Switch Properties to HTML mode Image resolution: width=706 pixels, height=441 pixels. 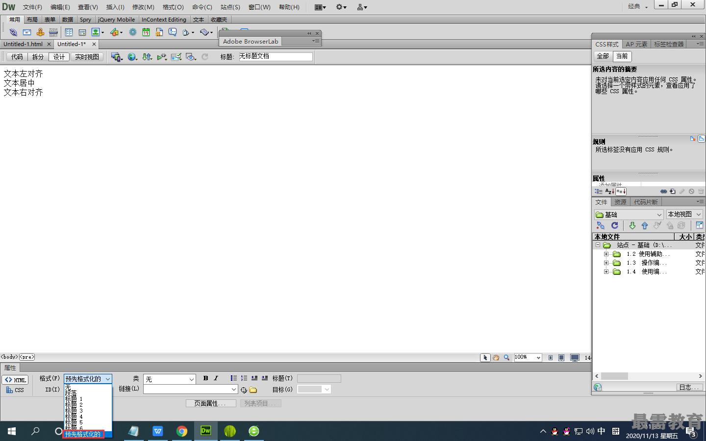15,380
